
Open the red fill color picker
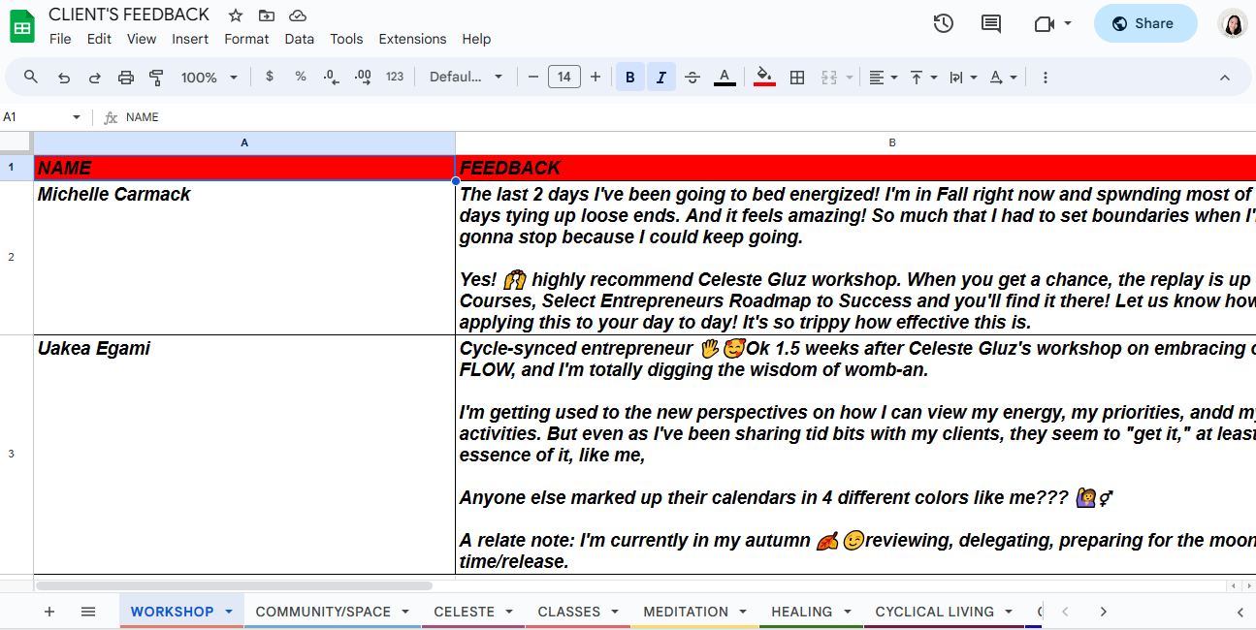[x=764, y=77]
